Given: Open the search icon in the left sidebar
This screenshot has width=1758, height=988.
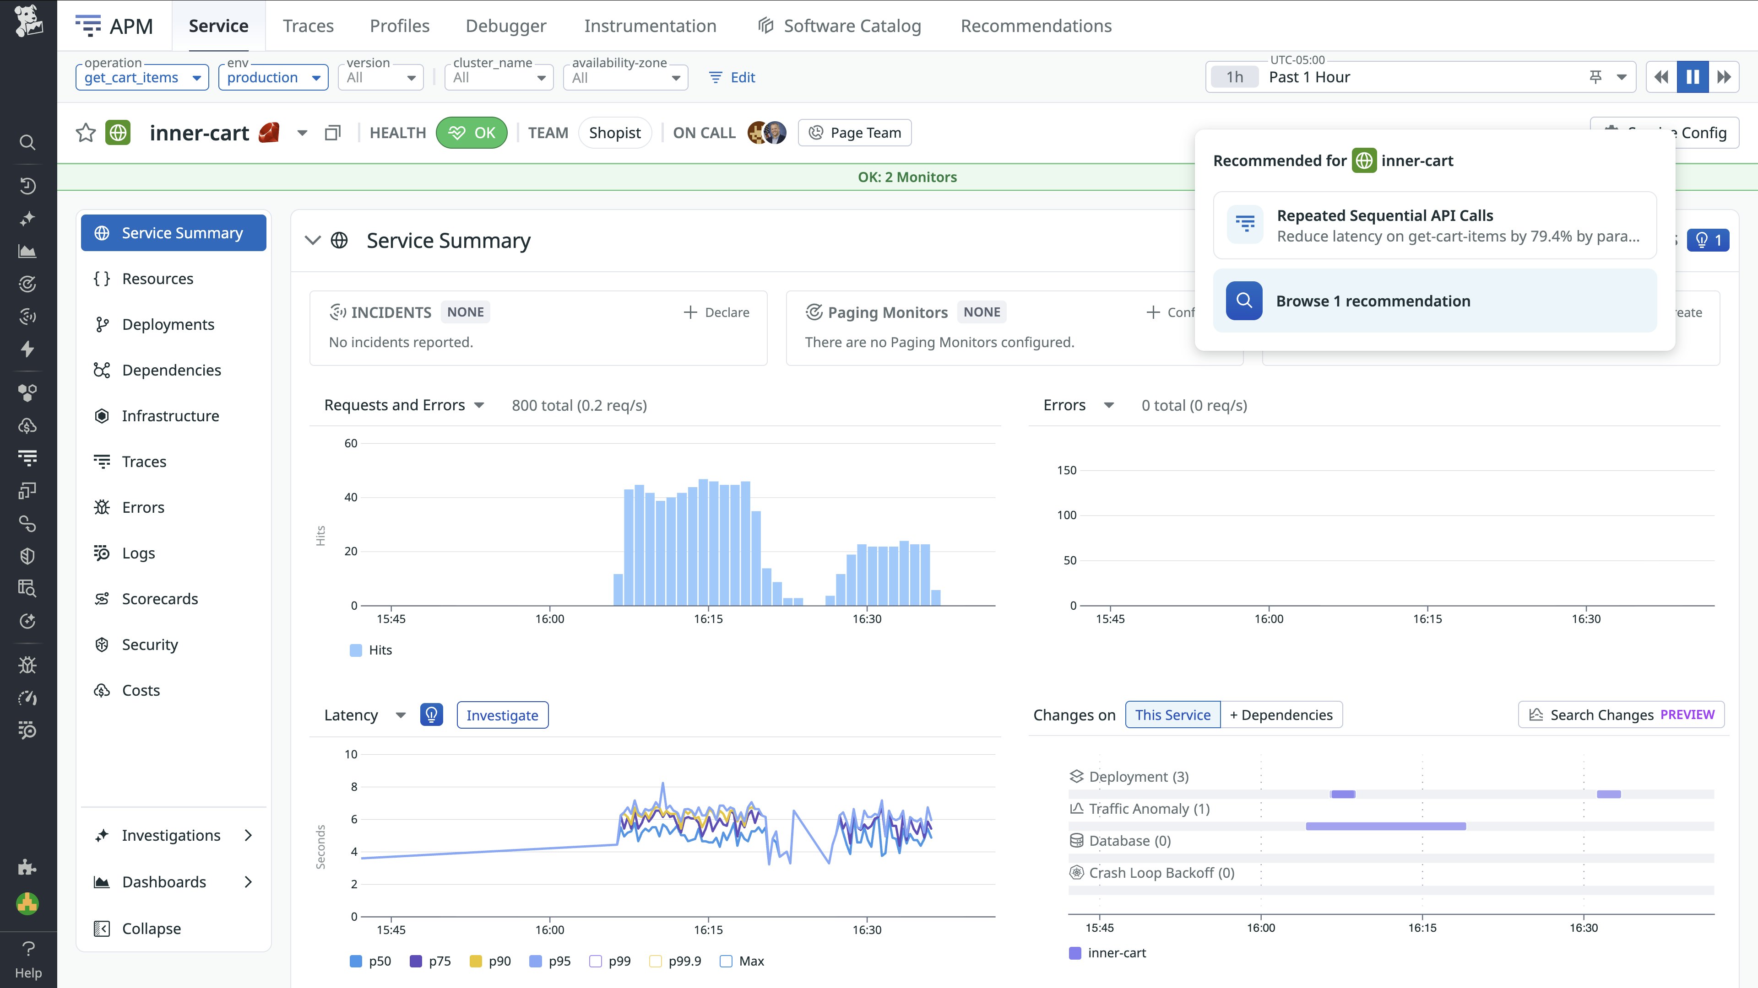Looking at the screenshot, I should [x=27, y=142].
